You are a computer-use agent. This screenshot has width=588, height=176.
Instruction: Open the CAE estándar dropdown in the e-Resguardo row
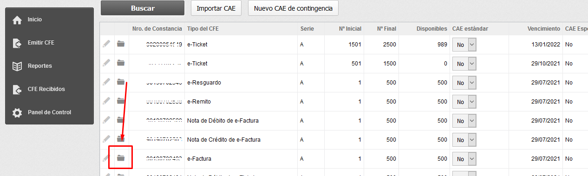pos(464,83)
